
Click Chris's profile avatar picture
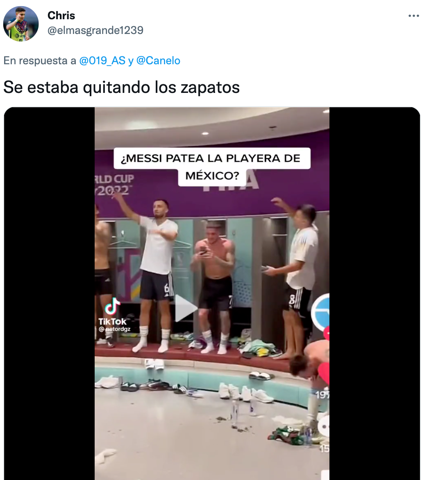point(21,24)
